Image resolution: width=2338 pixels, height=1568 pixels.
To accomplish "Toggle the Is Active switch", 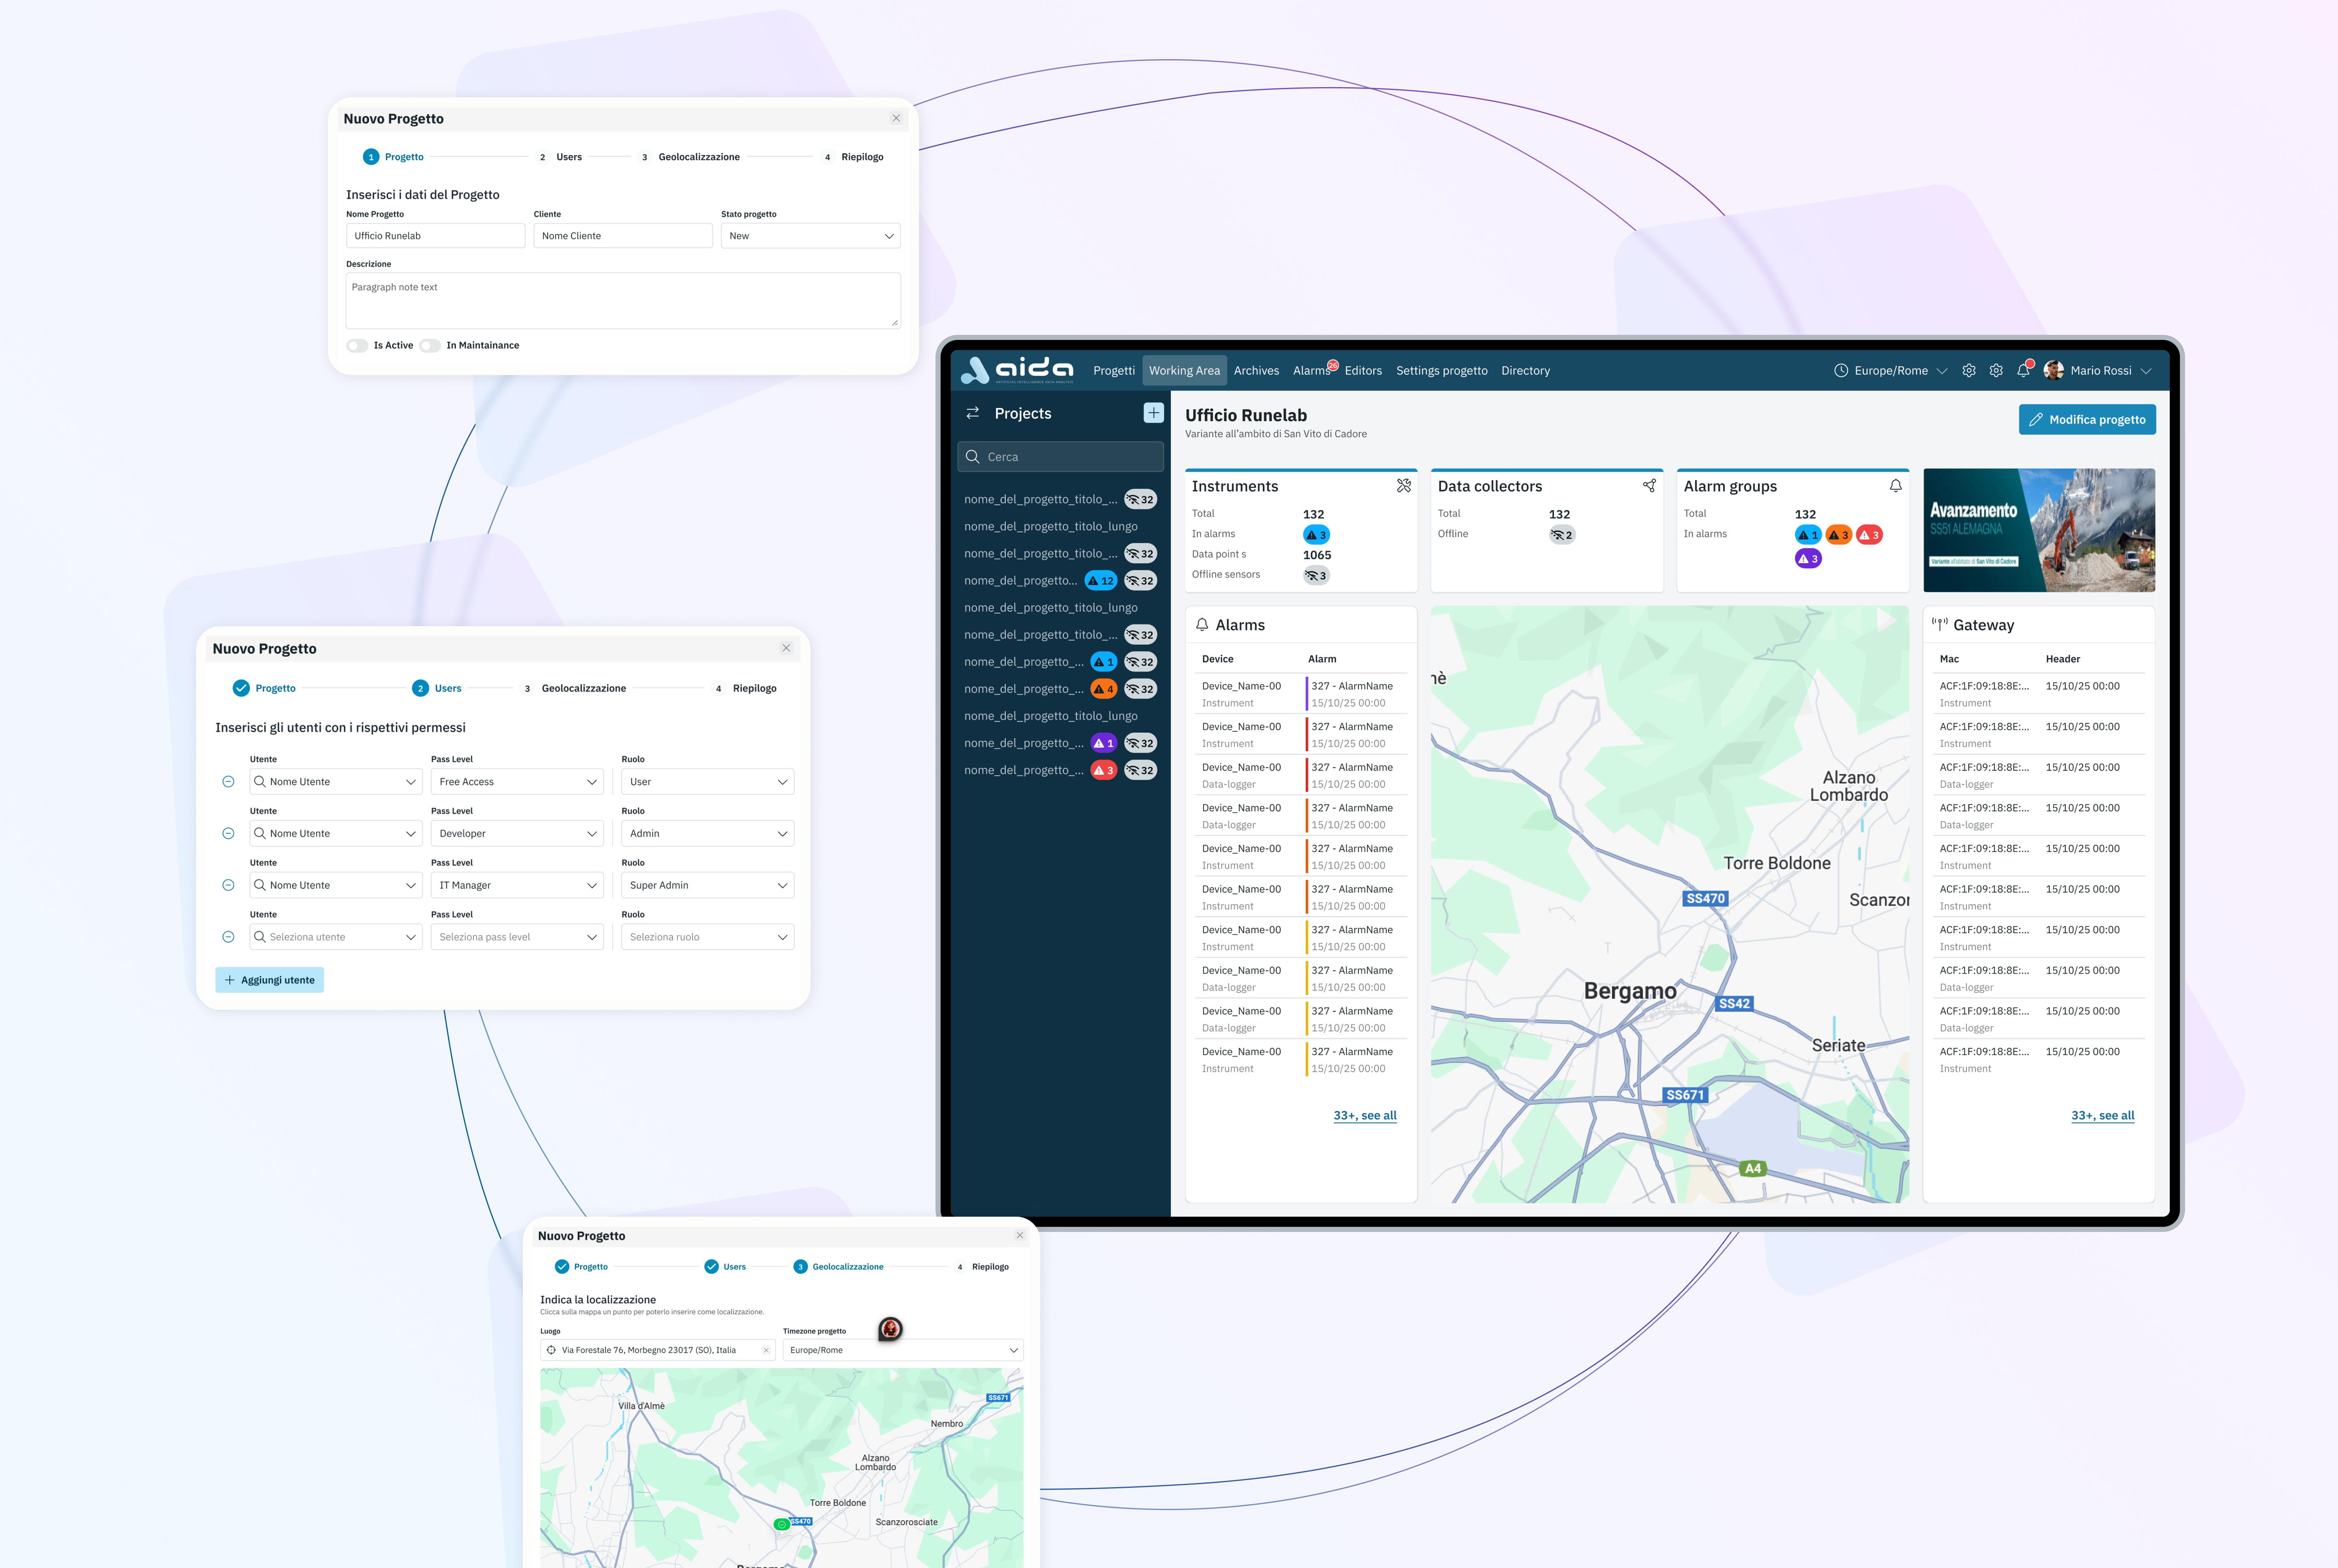I will (357, 346).
